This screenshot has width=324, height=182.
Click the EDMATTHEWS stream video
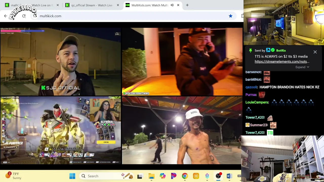point(182,62)
